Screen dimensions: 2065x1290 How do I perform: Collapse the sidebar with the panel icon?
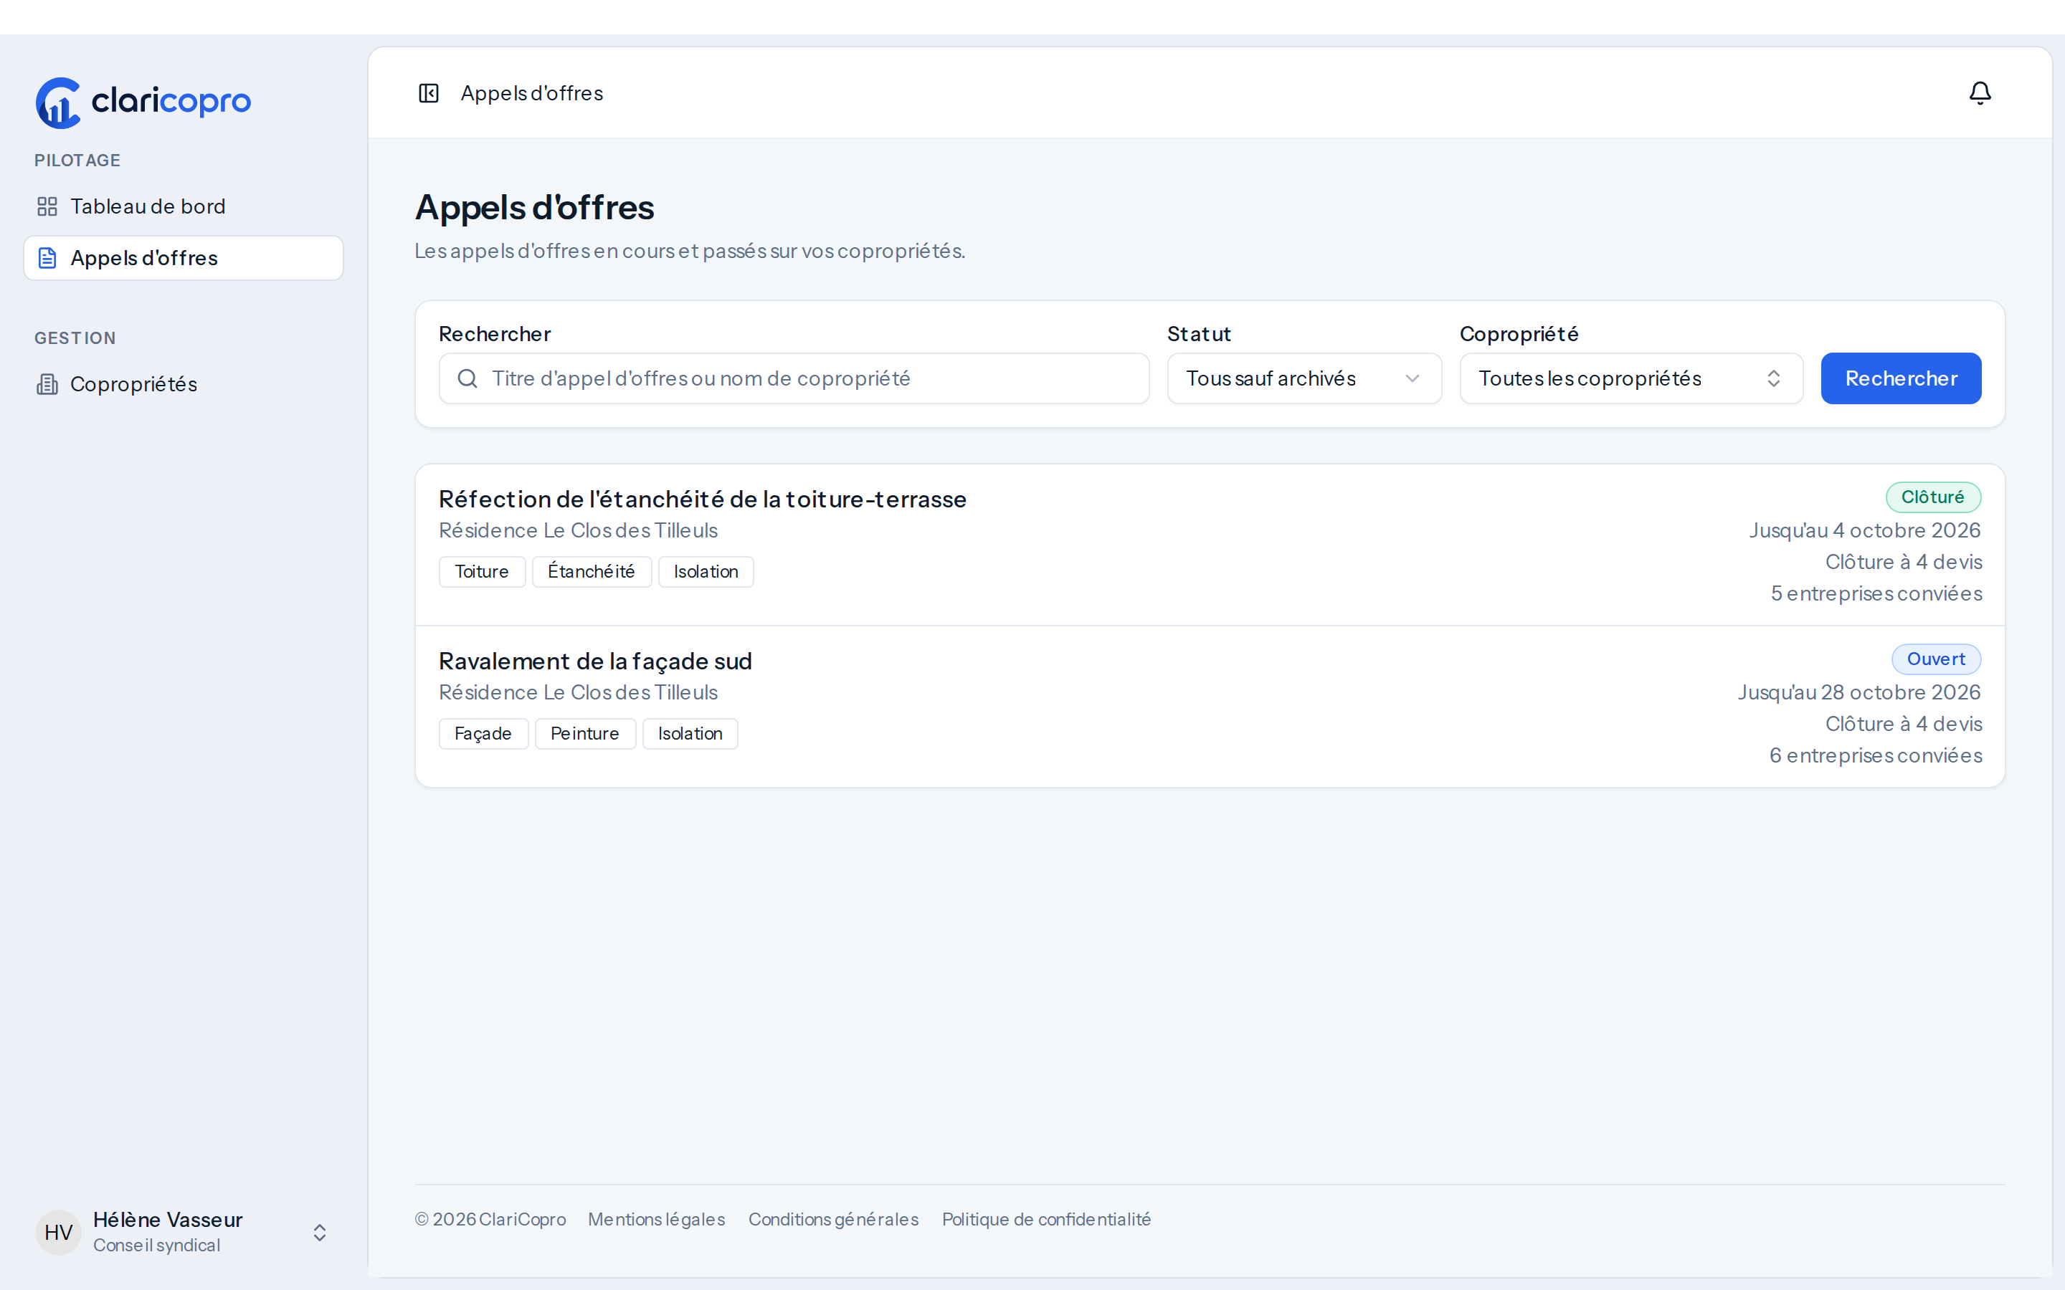tap(428, 93)
